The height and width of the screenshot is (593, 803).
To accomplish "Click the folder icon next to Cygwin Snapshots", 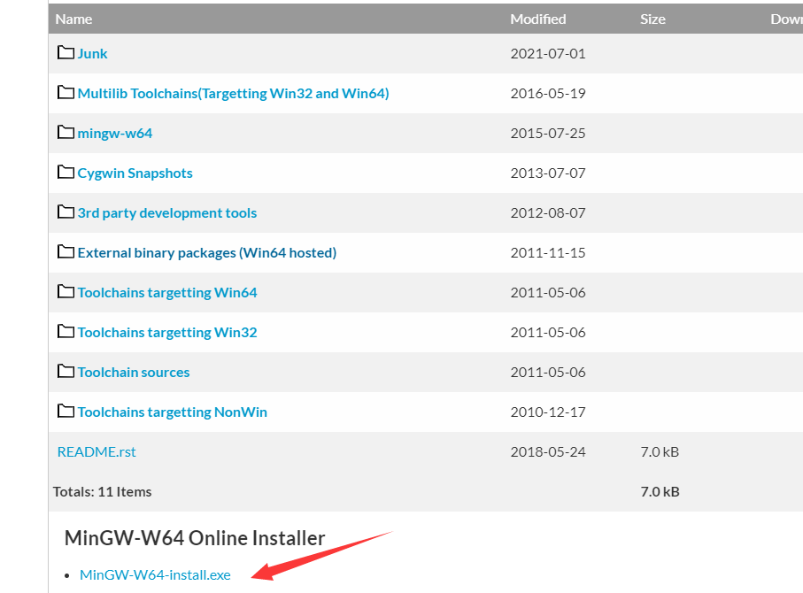I will [66, 172].
